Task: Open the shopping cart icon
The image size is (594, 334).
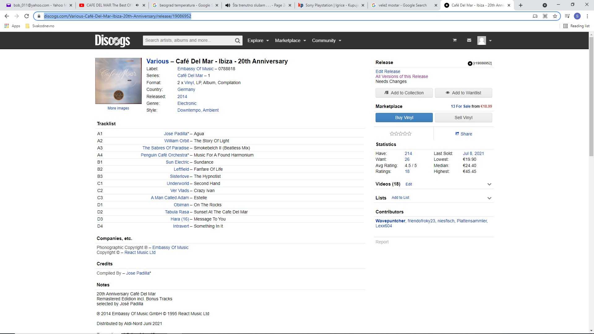Action: point(455,40)
